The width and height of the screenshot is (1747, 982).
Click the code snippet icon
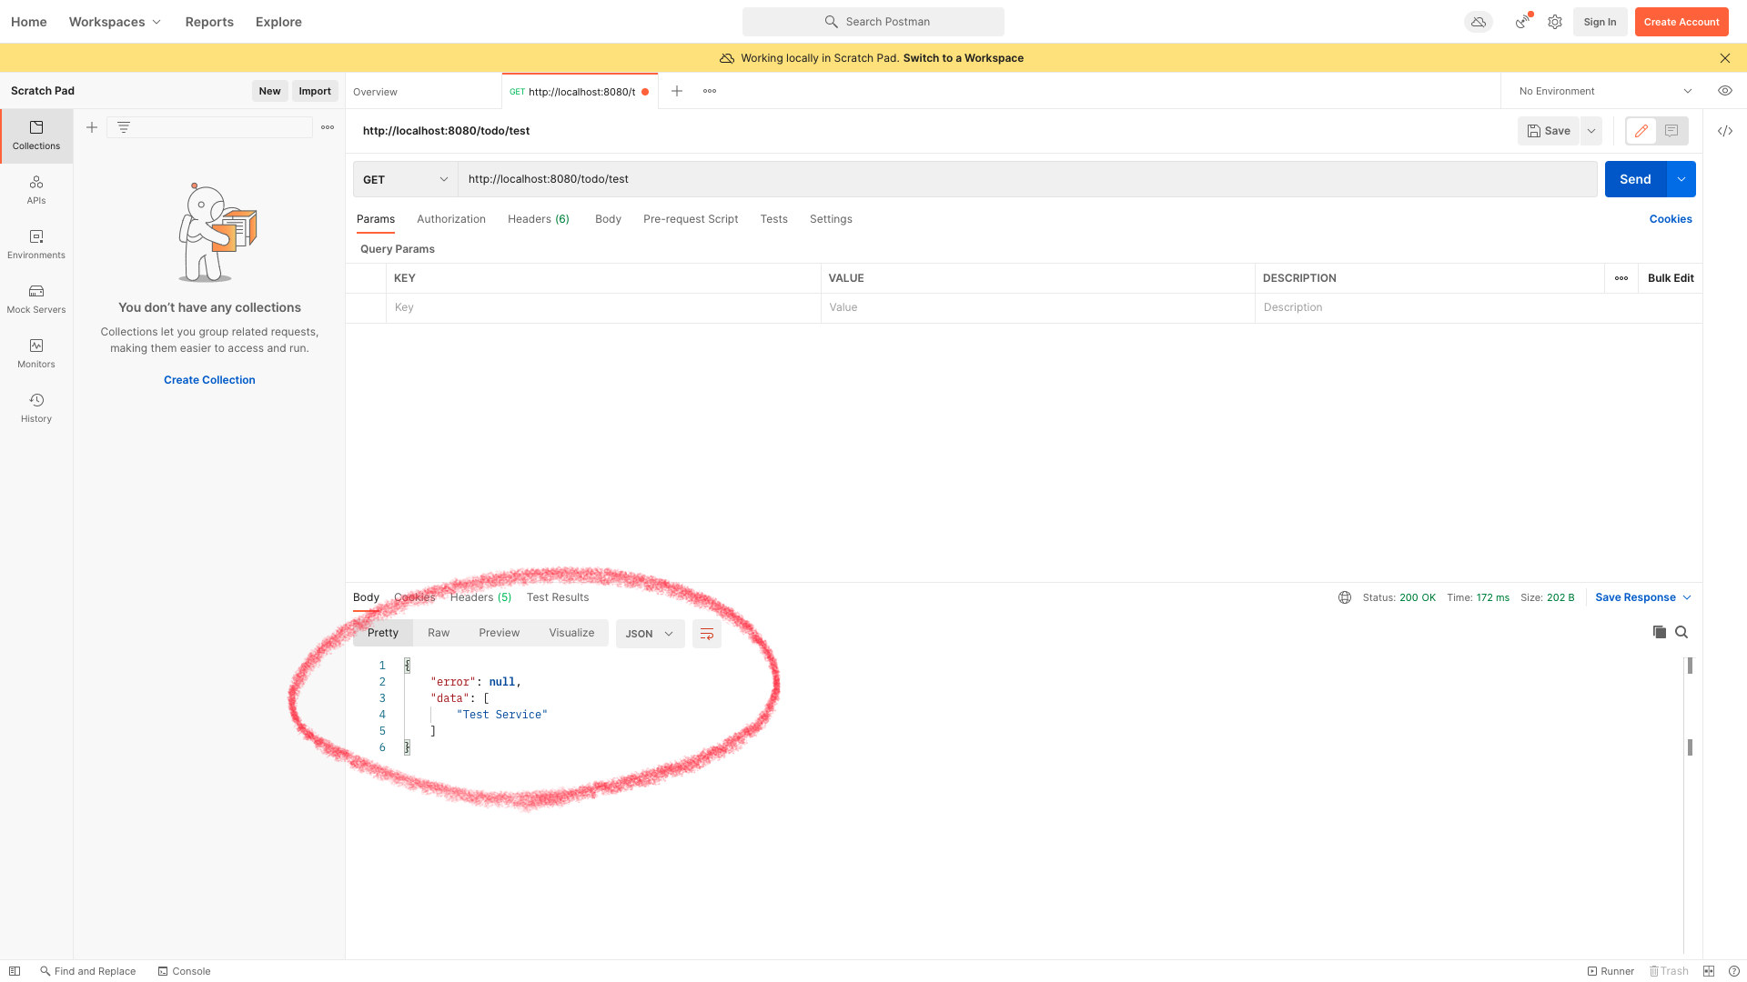tap(1724, 131)
